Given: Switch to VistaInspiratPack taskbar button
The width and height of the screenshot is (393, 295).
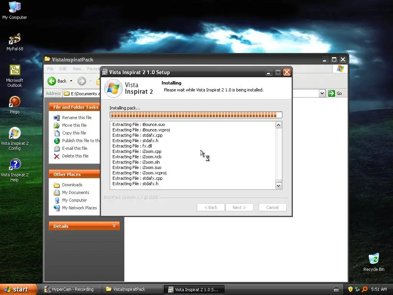Looking at the screenshot, I should [132, 290].
